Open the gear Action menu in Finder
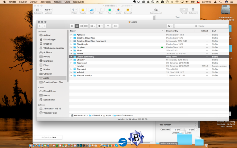Viewport: 237px width, 148px height. point(101,26)
